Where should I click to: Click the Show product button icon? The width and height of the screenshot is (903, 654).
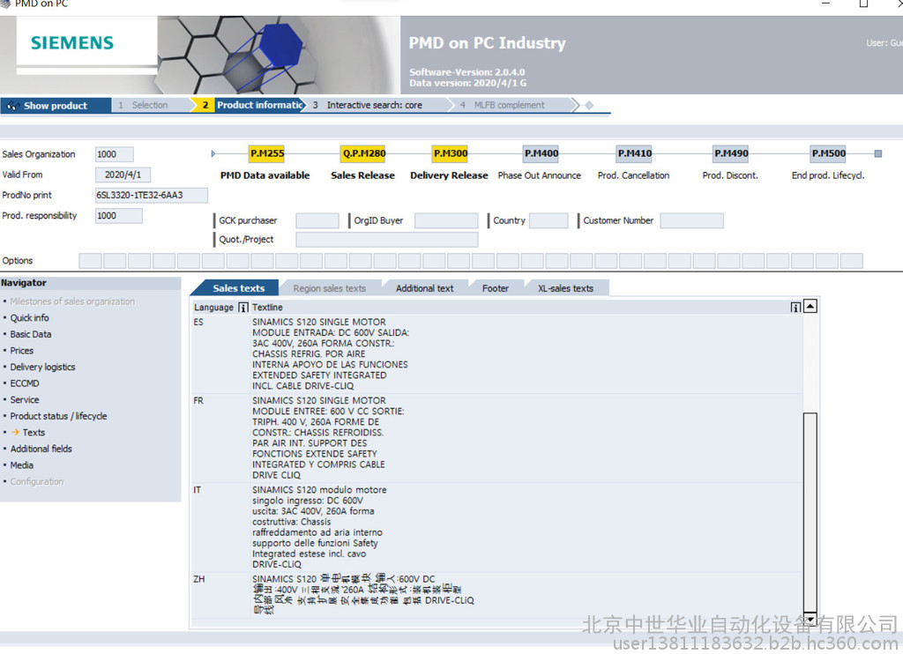click(13, 106)
